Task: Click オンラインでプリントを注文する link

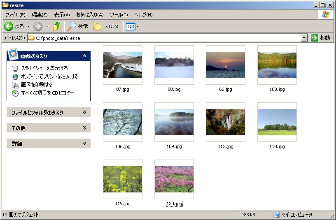Action: point(50,76)
